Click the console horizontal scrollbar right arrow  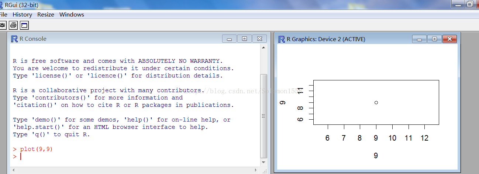(256, 170)
